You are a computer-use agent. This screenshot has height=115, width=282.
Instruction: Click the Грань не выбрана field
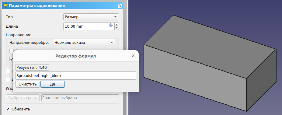[80, 98]
